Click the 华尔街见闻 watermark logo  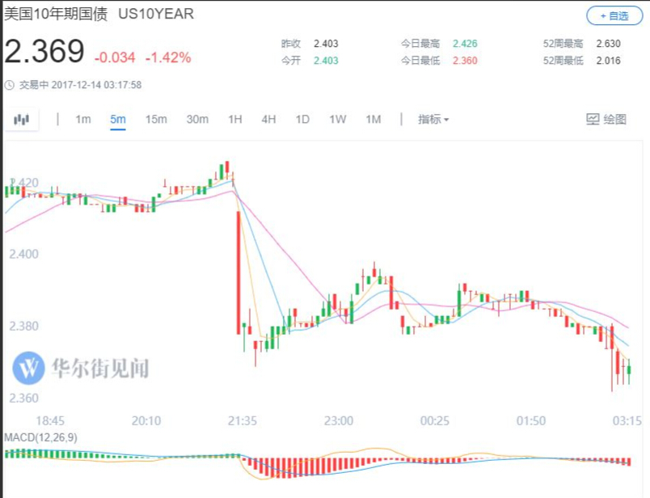[81, 368]
